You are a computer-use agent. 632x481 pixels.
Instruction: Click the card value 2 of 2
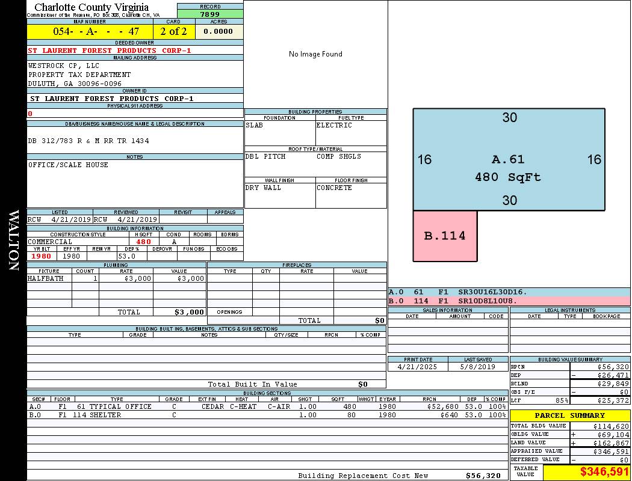[x=174, y=31]
